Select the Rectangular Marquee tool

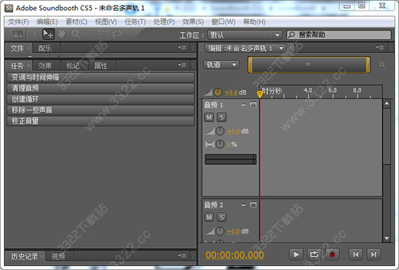(103, 34)
